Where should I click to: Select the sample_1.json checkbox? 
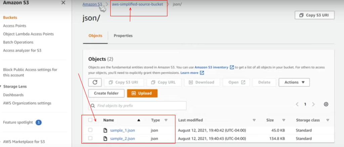[90, 130]
